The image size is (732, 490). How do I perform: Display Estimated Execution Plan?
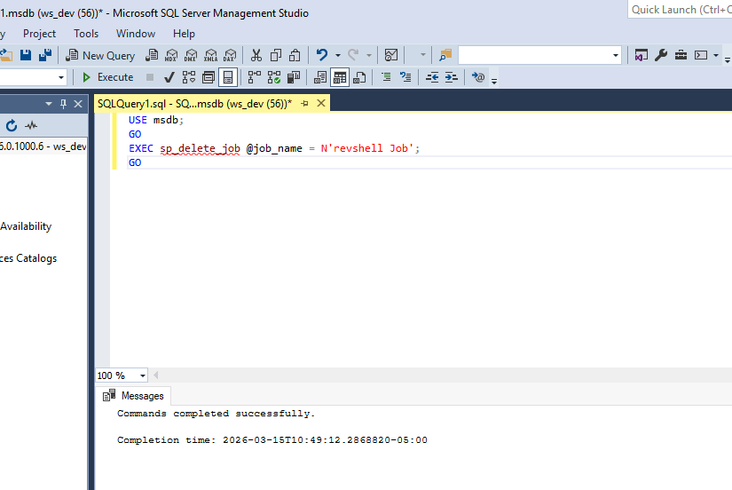189,77
